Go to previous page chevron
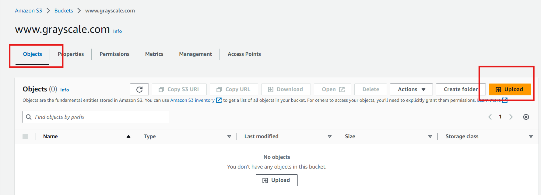The image size is (541, 195). (490, 117)
